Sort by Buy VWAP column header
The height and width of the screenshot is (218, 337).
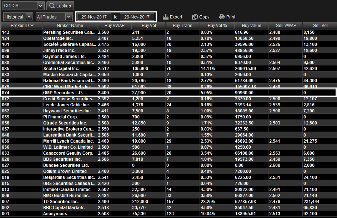coord(114,26)
